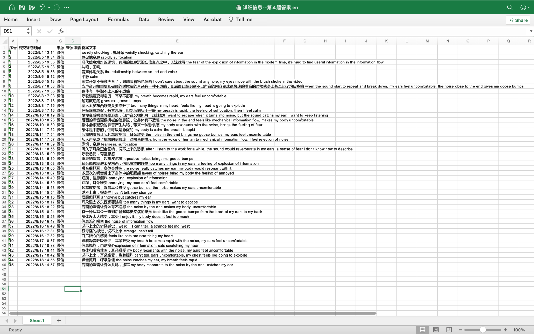The width and height of the screenshot is (534, 334).
Task: Click the Save icon
Action: click(22, 7)
